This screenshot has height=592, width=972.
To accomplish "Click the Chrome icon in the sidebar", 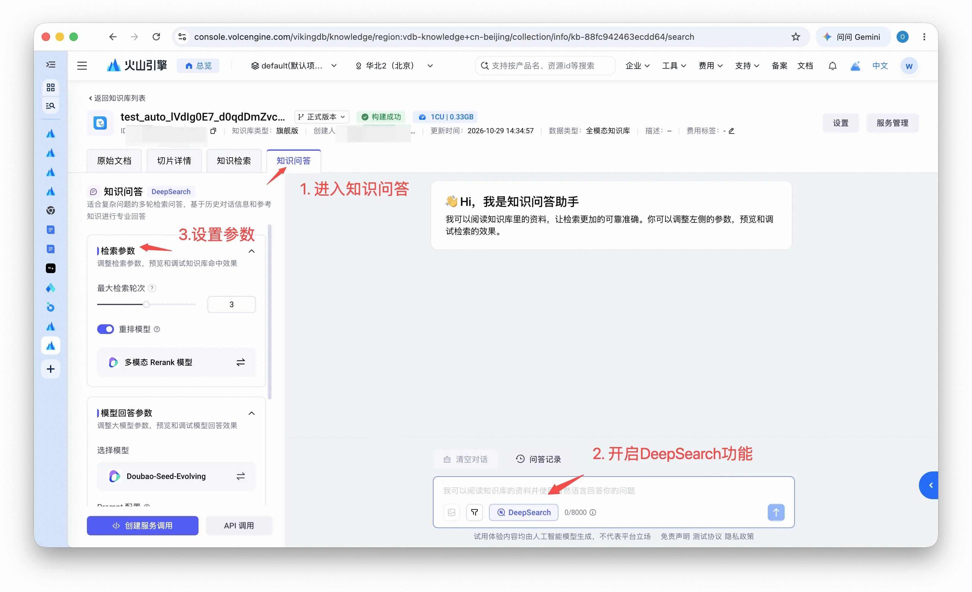I will coord(50,210).
